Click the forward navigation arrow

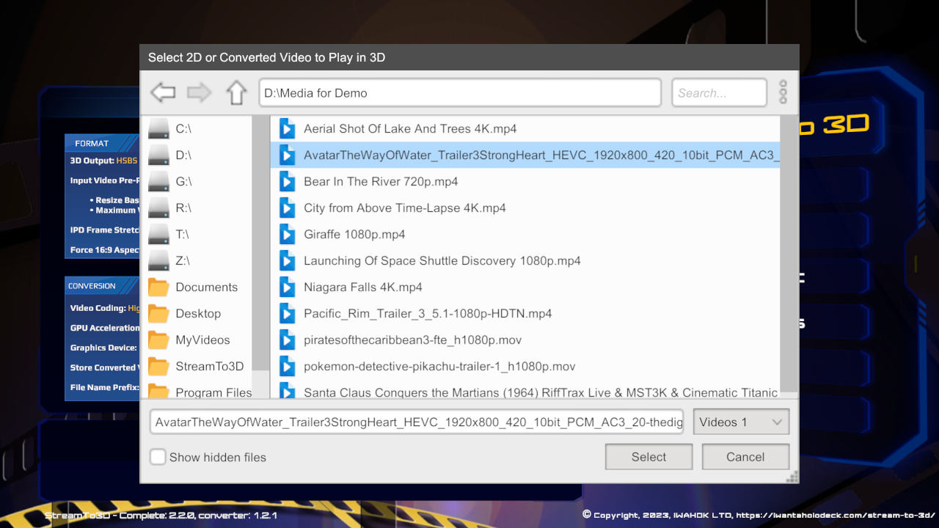pos(199,93)
